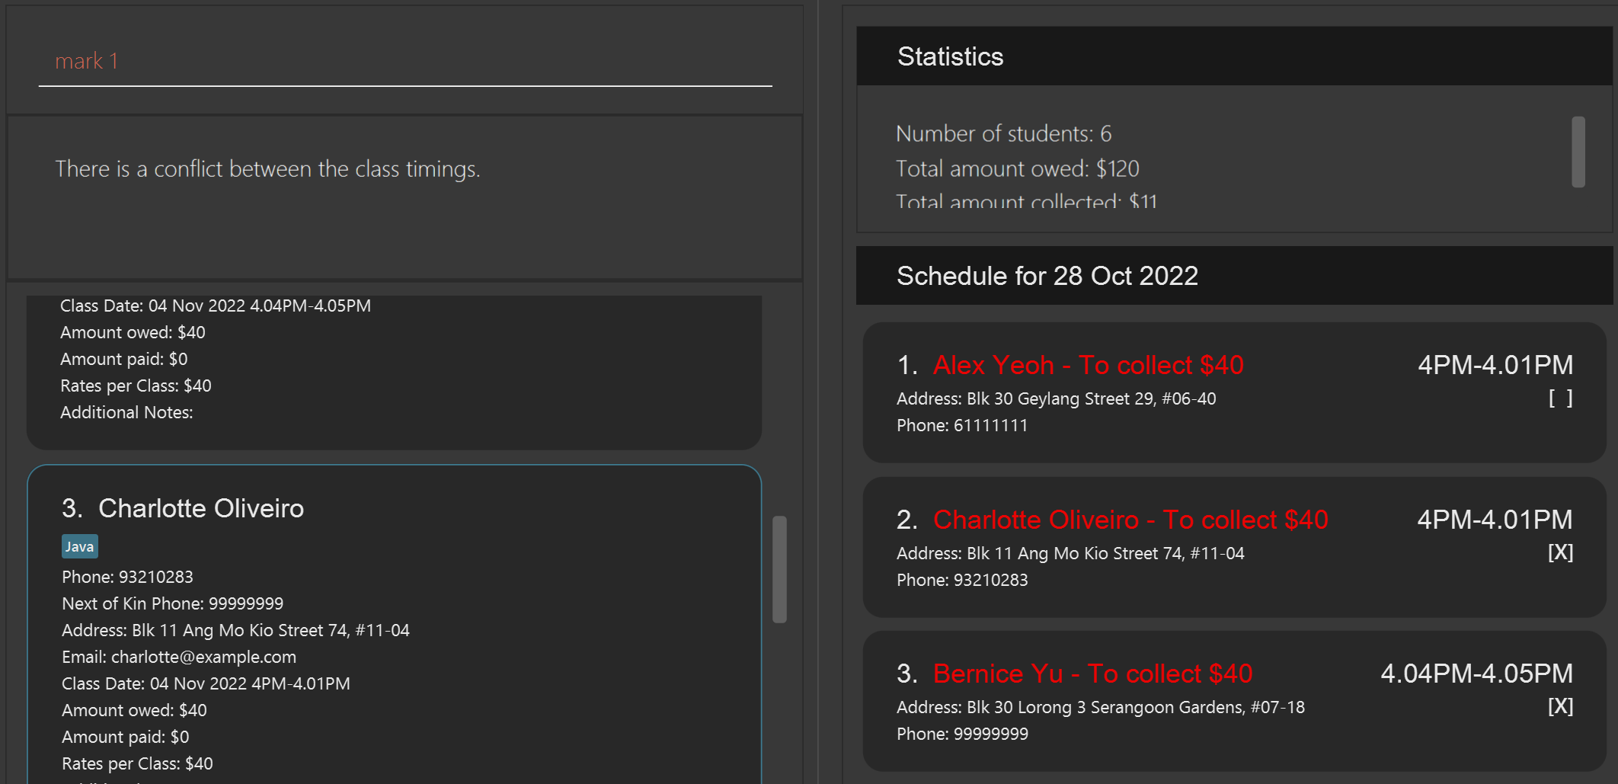Click the student list 'Address: Blk 11 Ang Mo Kio Street 74, #11-04'

(235, 630)
